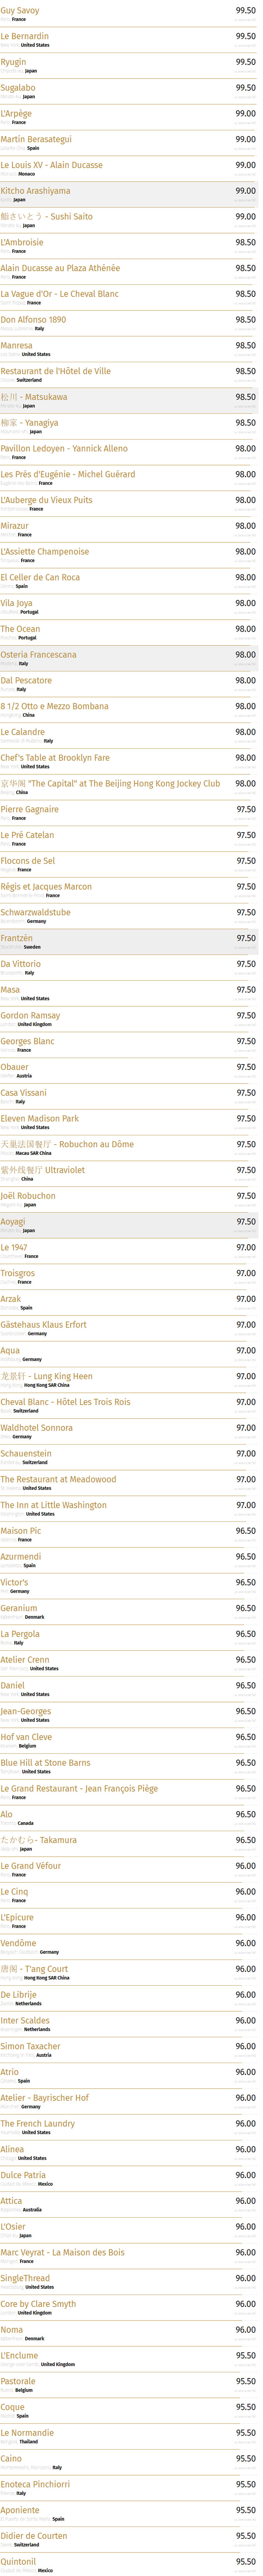Click Alain Ducasse au Plaza Athénée
The image size is (263, 2576).
pos(60,268)
